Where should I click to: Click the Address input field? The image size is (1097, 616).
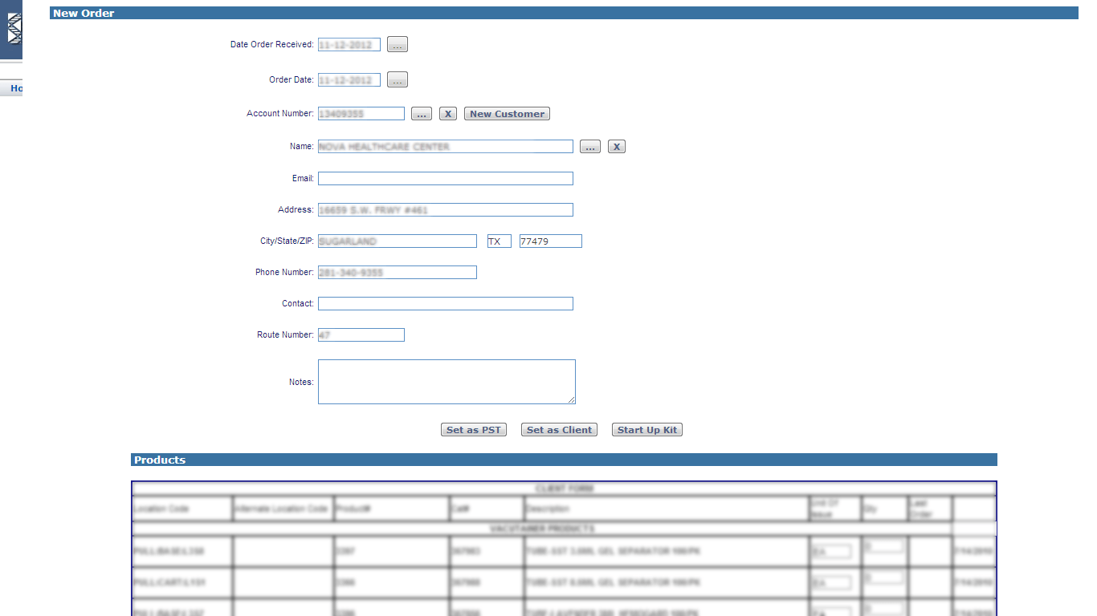click(445, 209)
